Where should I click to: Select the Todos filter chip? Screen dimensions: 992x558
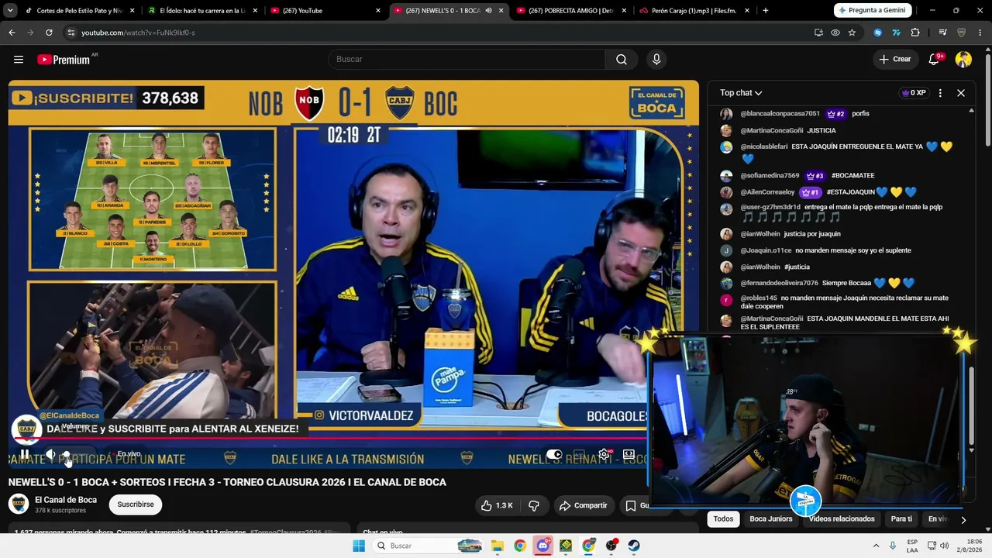point(723,519)
